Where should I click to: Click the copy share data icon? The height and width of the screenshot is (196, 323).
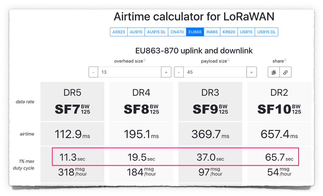tap(273, 72)
